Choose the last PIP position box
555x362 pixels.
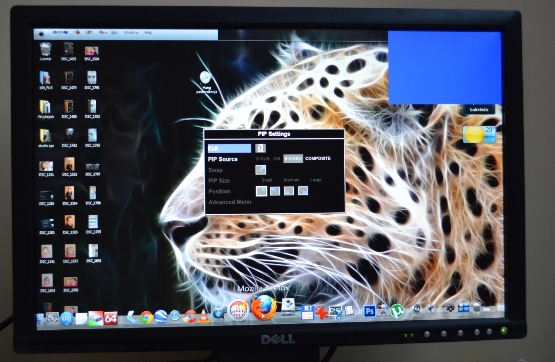(303, 191)
